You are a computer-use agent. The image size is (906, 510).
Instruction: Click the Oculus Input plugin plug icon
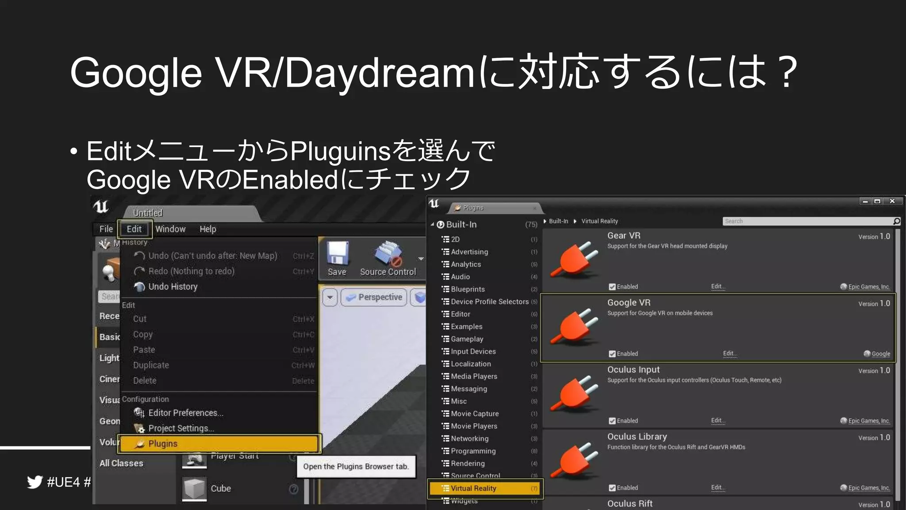coord(574,394)
